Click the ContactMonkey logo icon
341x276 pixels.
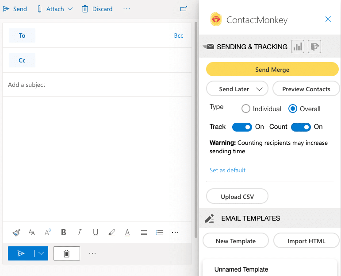click(x=216, y=19)
